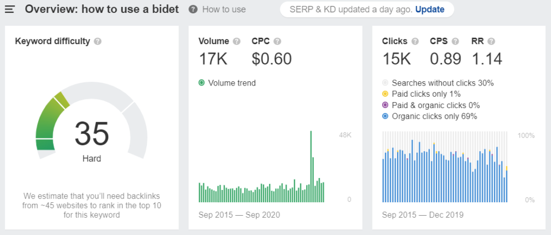Open the How to use link
The width and height of the screenshot is (551, 235).
[224, 10]
